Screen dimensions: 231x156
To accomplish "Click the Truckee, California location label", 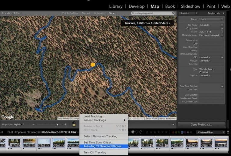I will (147, 23).
